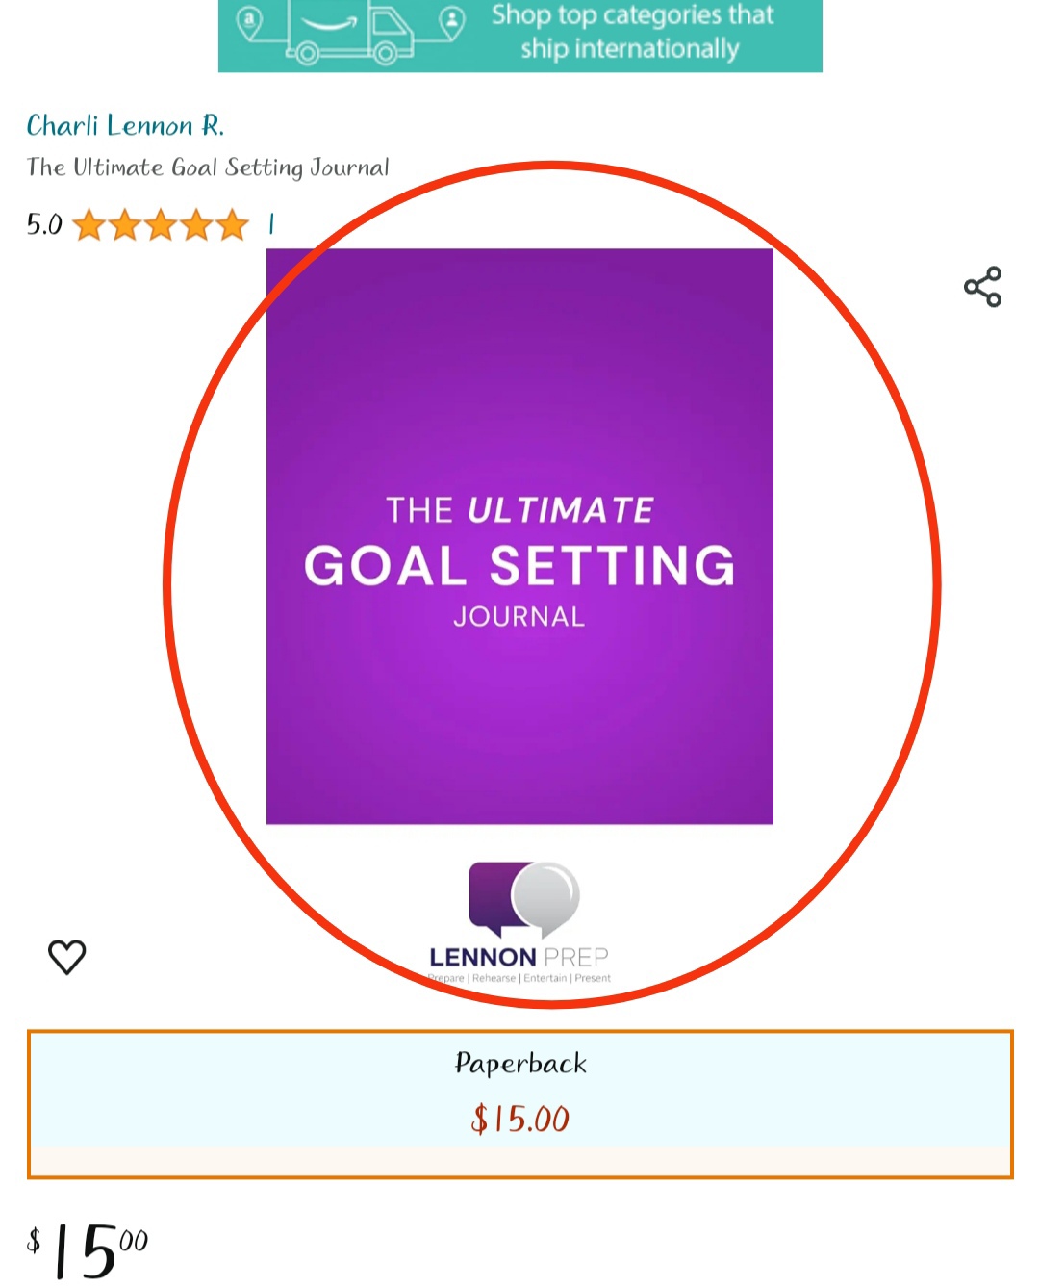The width and height of the screenshot is (1039, 1288).
Task: Open format options from the Paperback box
Action: click(x=519, y=1102)
